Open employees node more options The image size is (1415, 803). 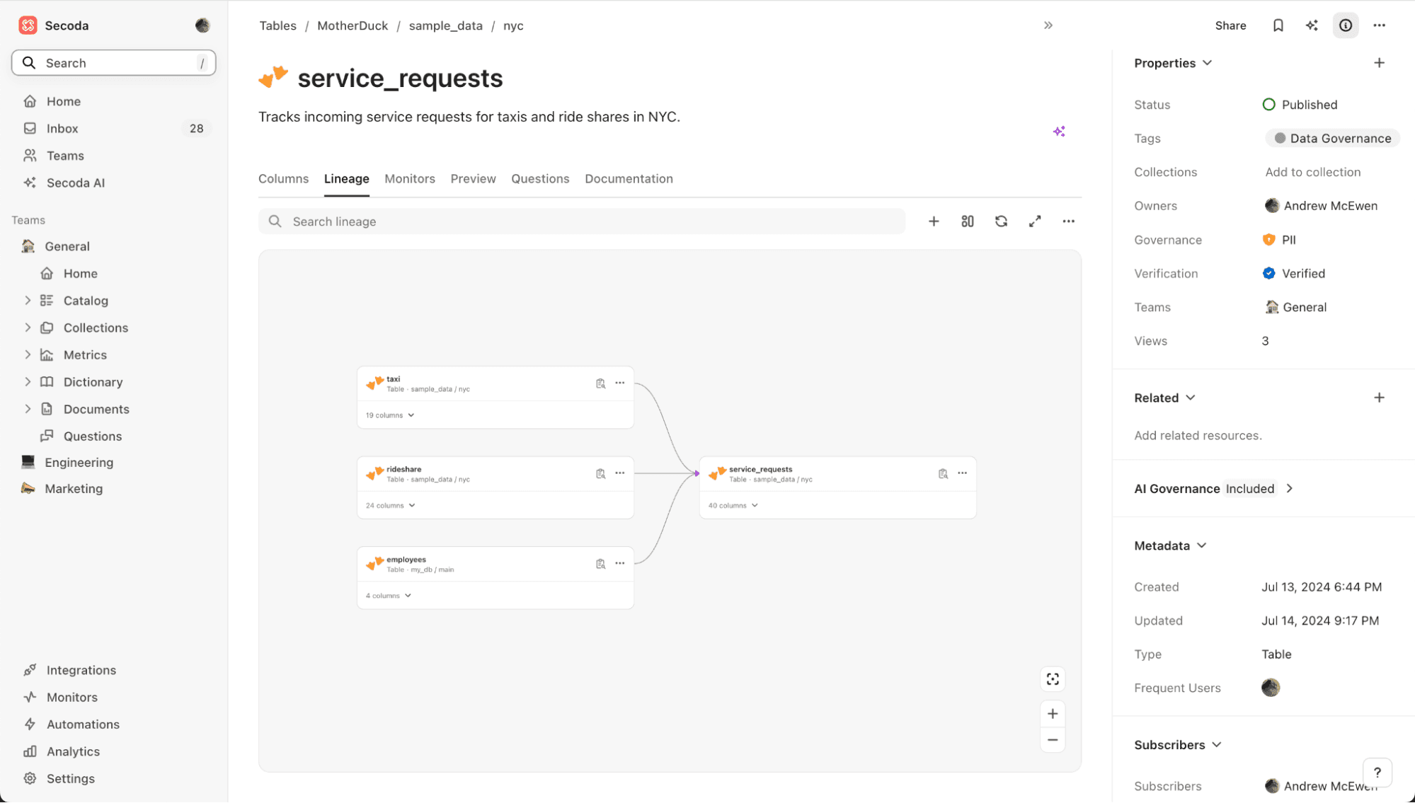pos(620,563)
